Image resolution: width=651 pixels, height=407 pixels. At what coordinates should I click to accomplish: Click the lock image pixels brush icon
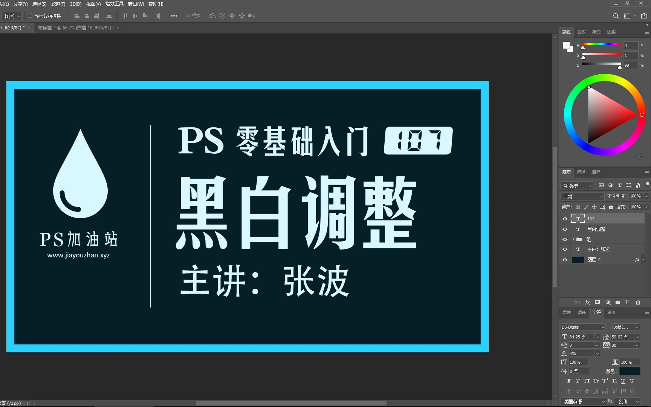click(586, 207)
